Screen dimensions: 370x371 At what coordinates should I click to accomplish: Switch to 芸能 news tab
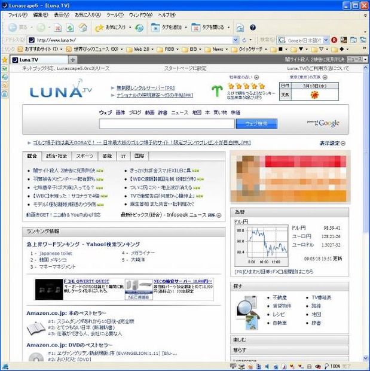coord(107,156)
